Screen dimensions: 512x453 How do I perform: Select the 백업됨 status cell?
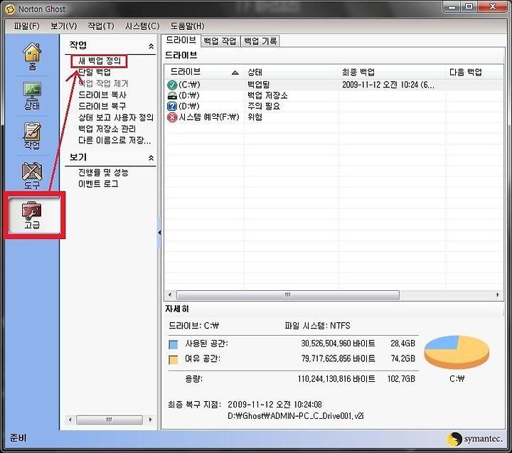(x=258, y=85)
